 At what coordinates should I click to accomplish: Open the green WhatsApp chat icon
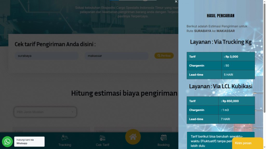click(7, 141)
